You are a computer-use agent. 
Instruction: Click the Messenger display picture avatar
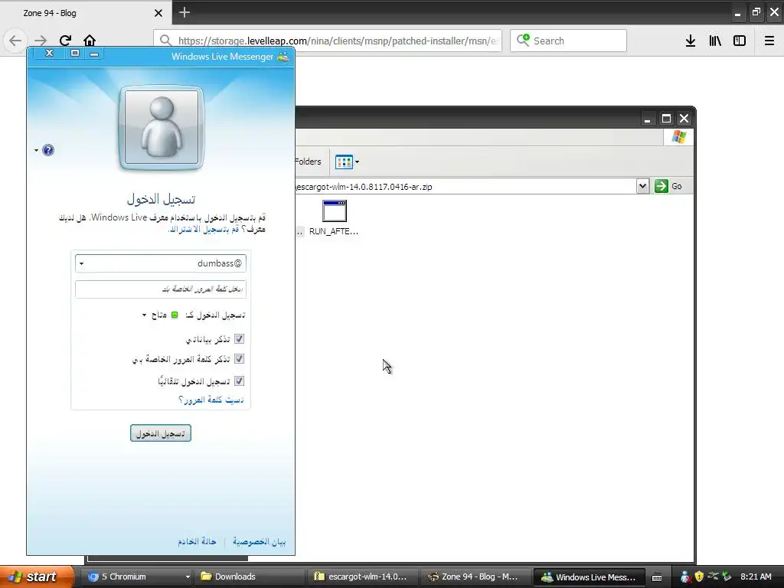point(161,128)
